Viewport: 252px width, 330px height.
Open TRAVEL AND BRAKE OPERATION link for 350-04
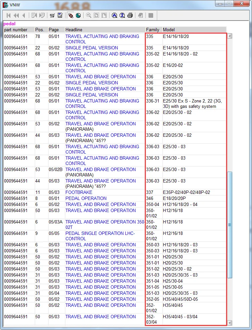pos(100,205)
